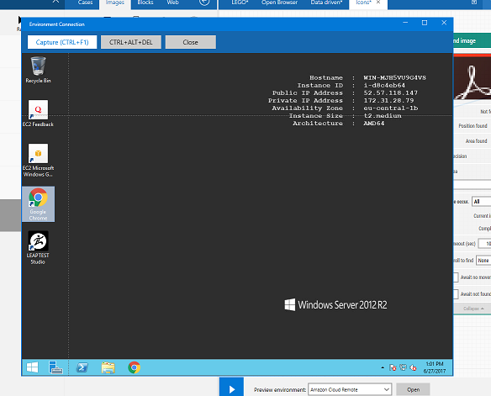Screen dimensions: 491x396
Task: Open Server Manager from the remote taskbar
Action: point(55,367)
